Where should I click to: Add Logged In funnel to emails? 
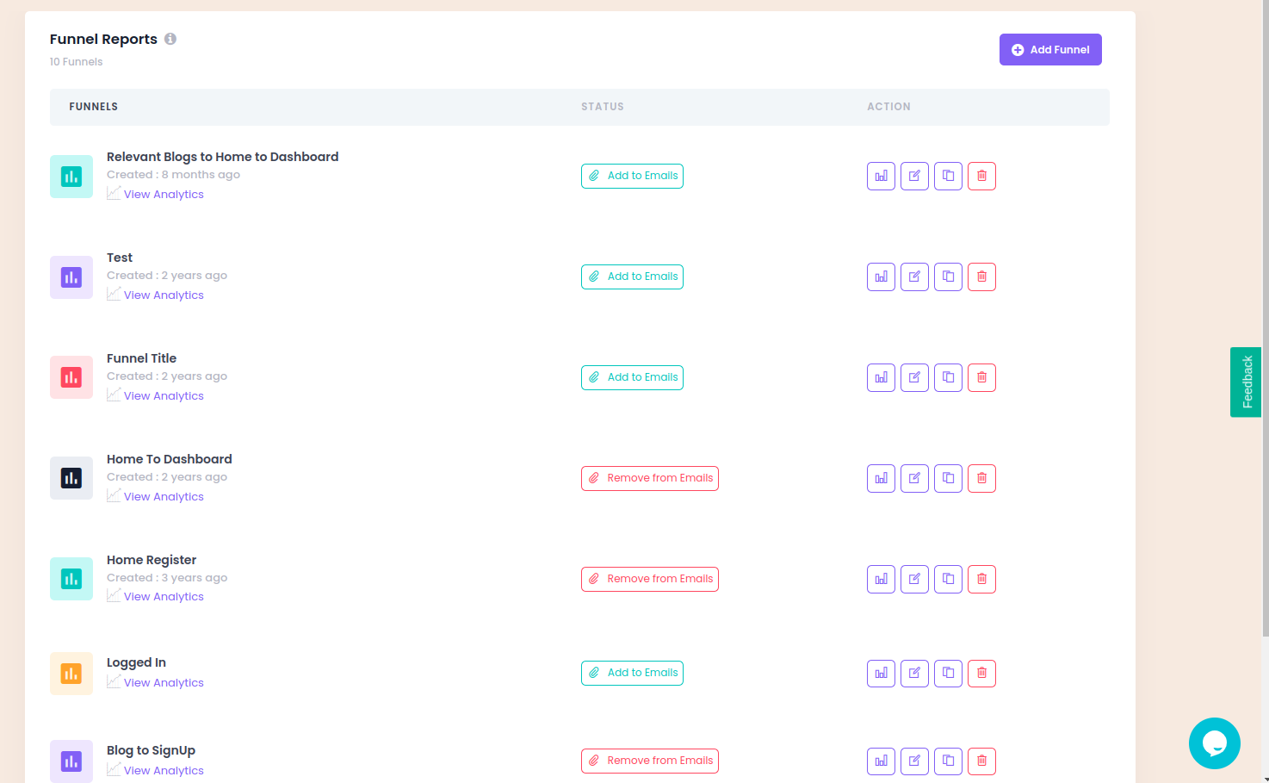coord(632,673)
